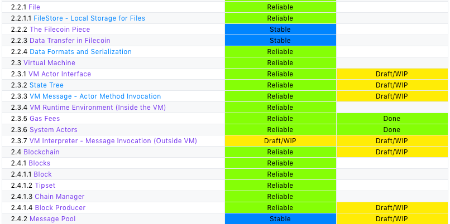Screen dimensions: 450x224
Task: Go to Data Transfer in Filecoin
Action: coord(70,41)
